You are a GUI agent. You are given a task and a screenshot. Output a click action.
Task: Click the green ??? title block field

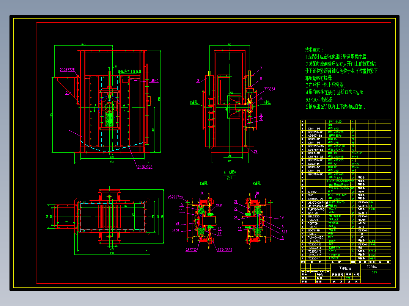tap(374, 273)
